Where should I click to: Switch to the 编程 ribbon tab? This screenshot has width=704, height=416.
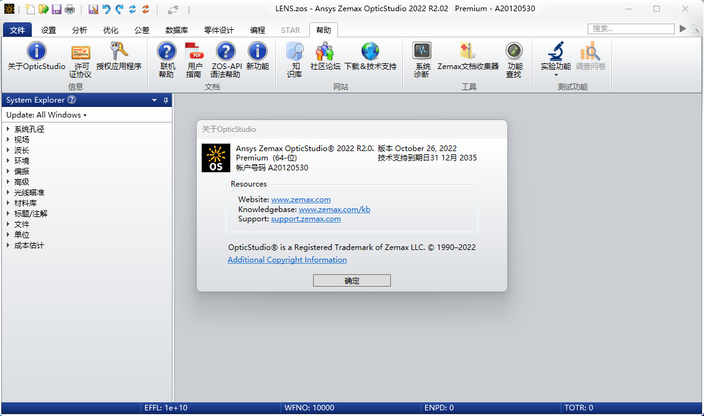coord(258,30)
